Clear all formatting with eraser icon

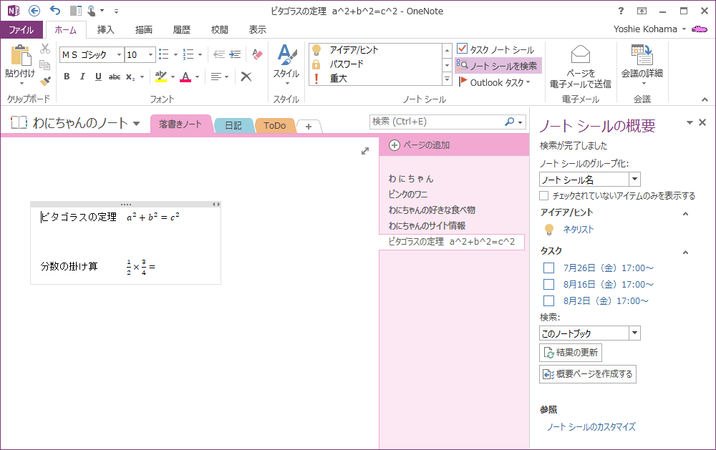coord(258,54)
